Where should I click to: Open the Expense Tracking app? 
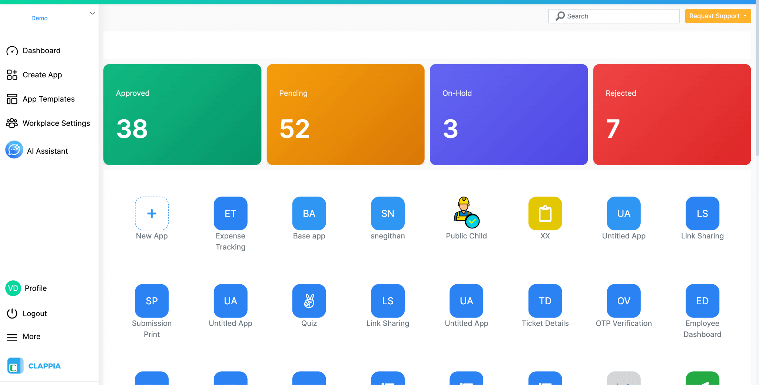point(230,213)
